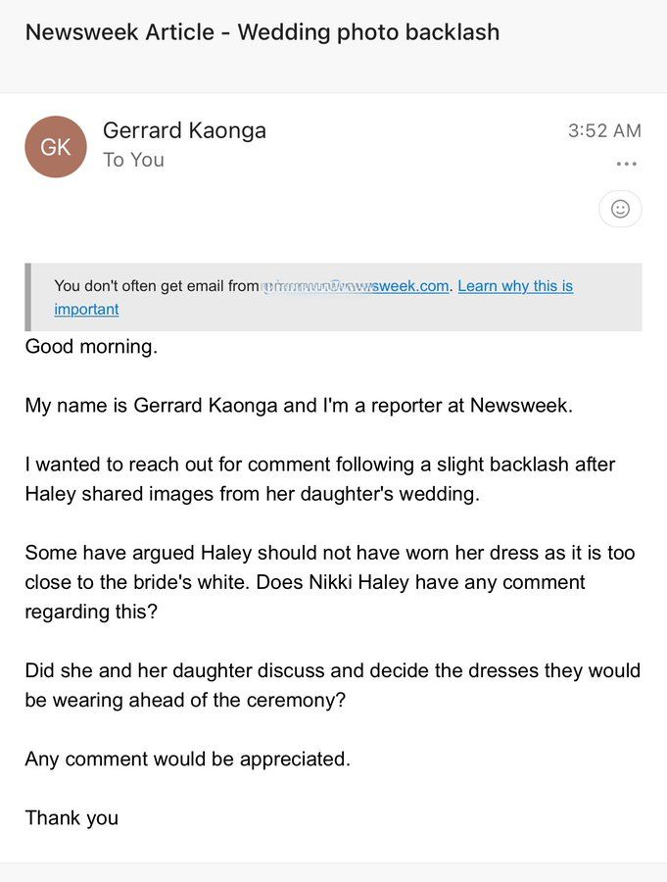
Task: Open the three-dot more options menu
Action: 626,164
